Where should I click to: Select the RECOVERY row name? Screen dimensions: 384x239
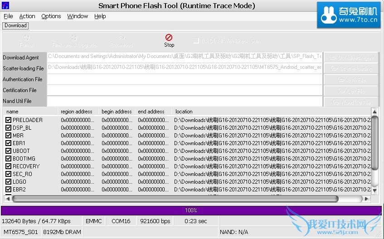click(x=26, y=166)
